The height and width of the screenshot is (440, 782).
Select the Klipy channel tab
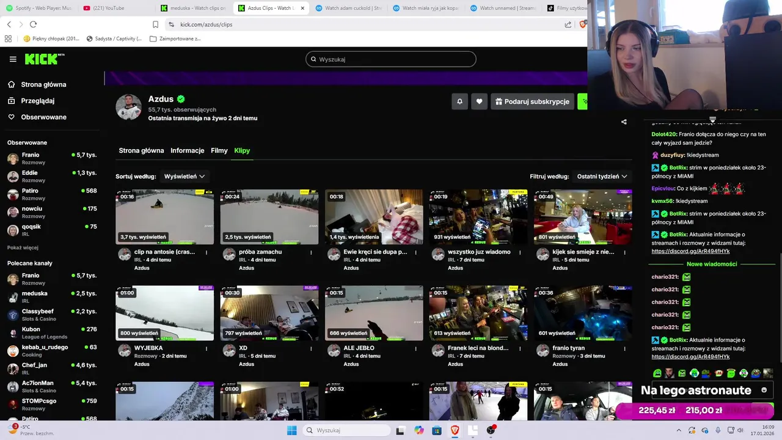coord(242,150)
